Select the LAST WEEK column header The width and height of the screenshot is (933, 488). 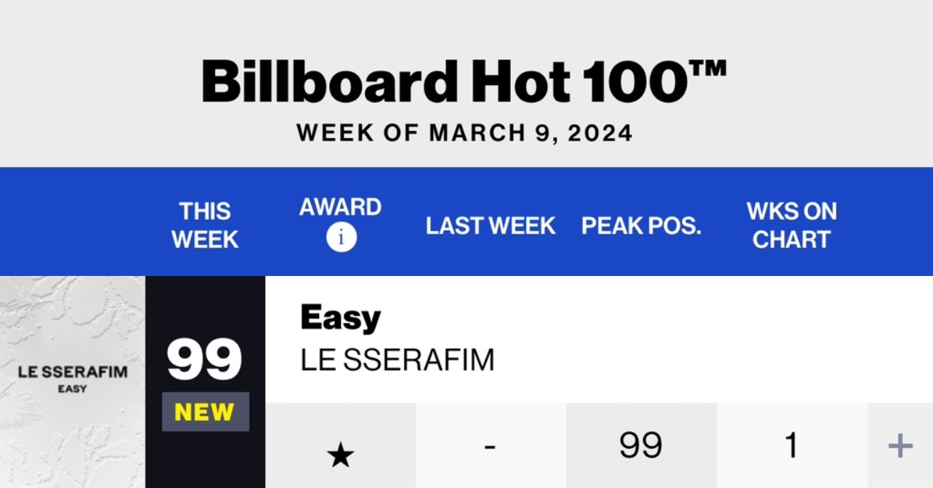tap(490, 226)
